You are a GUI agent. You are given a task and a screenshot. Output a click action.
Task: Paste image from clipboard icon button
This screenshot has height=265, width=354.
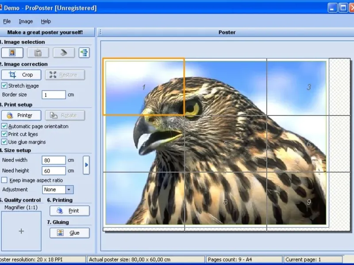[38, 53]
